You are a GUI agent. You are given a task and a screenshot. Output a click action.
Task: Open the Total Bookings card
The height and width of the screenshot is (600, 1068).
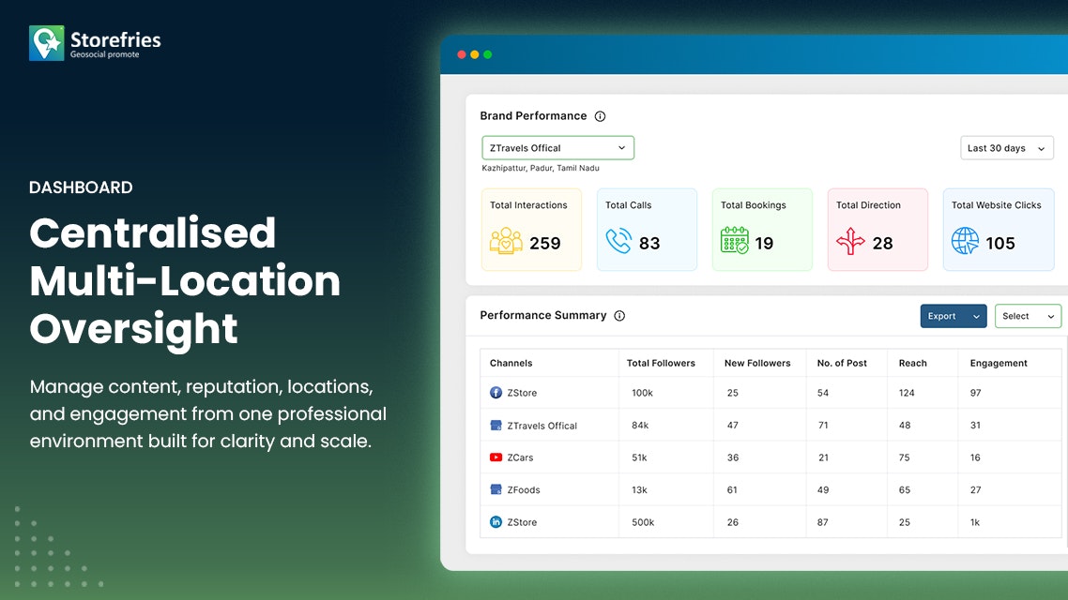[762, 230]
